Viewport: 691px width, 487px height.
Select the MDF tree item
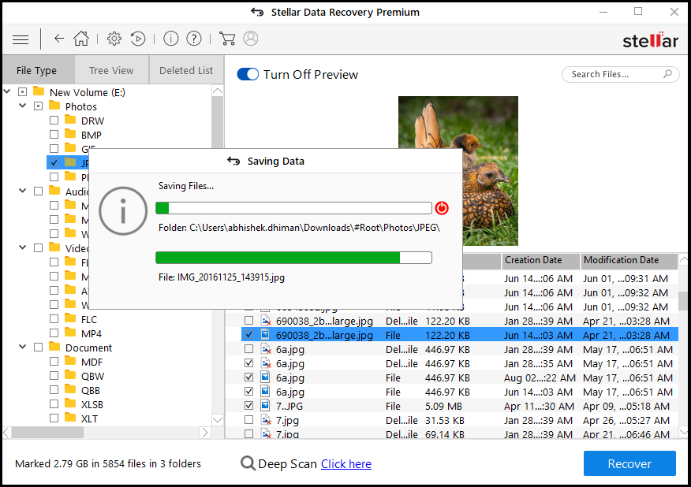pos(92,362)
